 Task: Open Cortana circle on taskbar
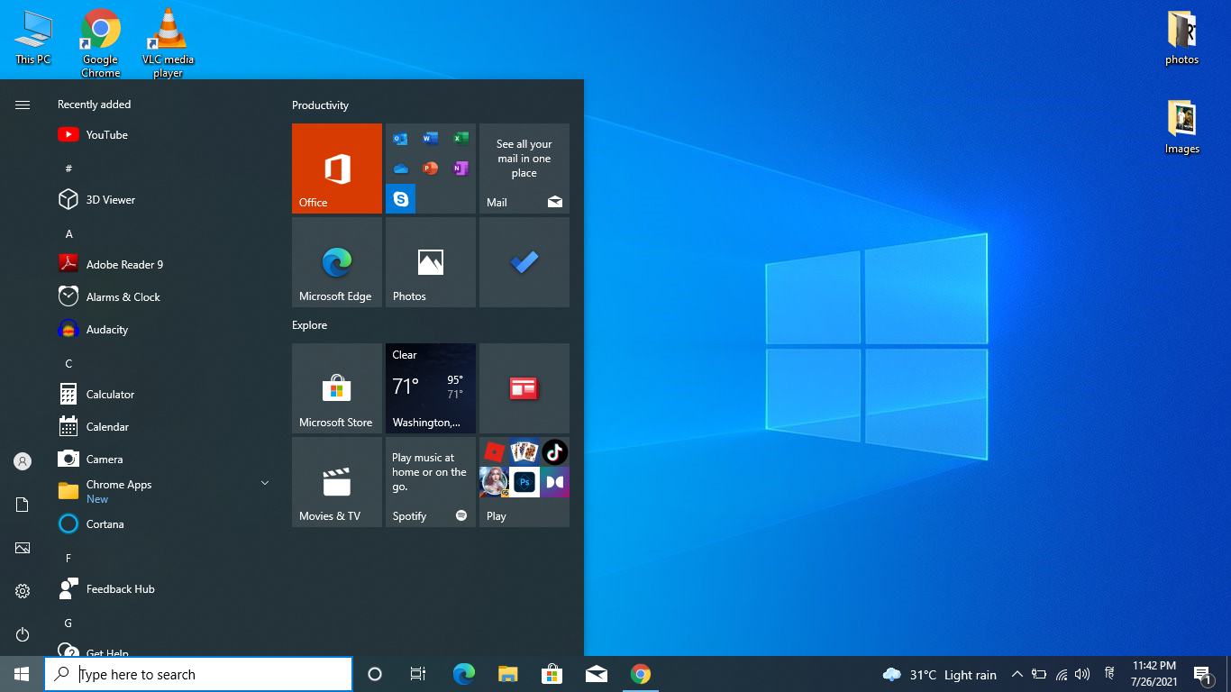point(375,674)
